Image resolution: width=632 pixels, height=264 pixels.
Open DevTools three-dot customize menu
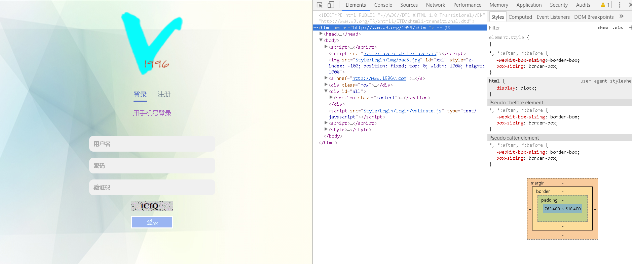619,5
